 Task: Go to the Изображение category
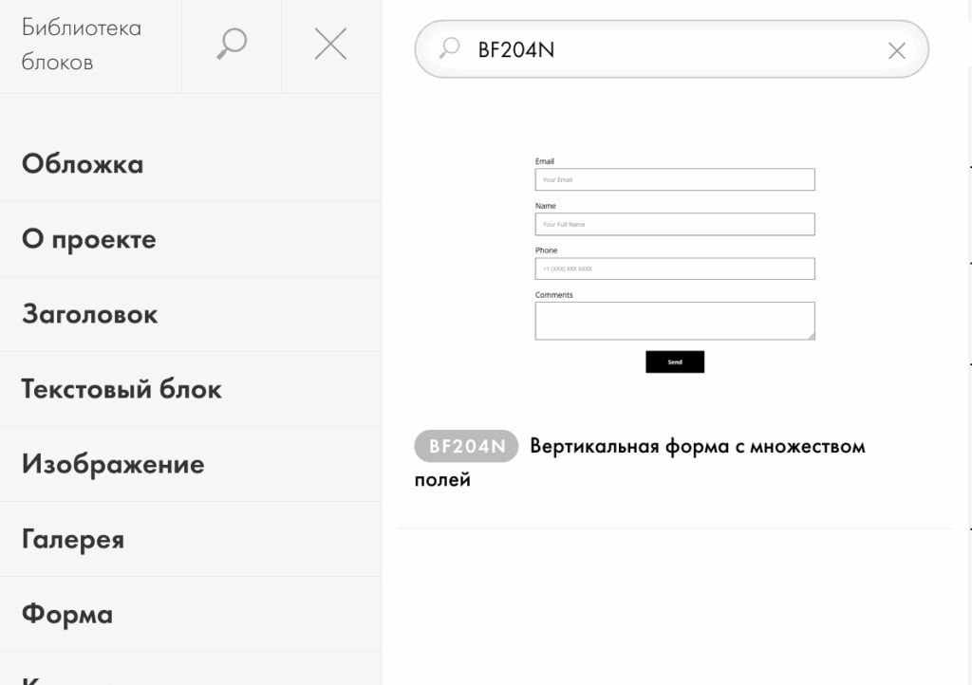[x=113, y=464]
